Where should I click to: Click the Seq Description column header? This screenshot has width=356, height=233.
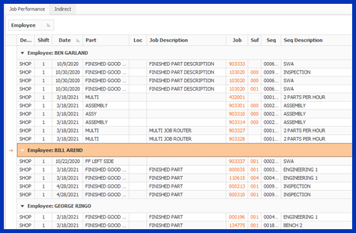(x=316, y=40)
